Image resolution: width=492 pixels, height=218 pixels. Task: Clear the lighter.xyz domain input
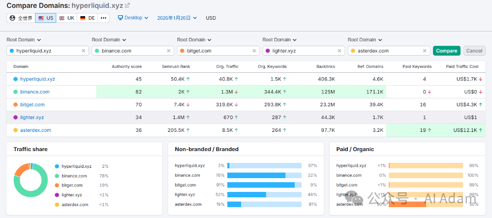click(x=339, y=51)
